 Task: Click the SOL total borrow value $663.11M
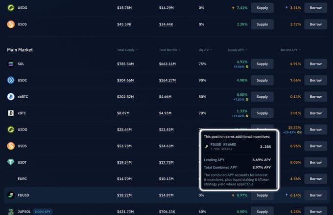click(x=167, y=64)
